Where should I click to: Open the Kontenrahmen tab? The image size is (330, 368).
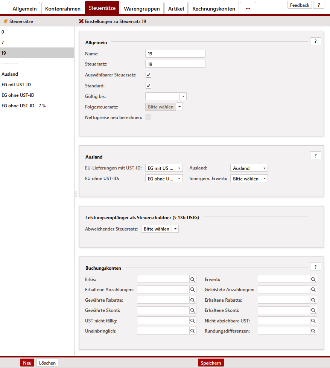[62, 9]
